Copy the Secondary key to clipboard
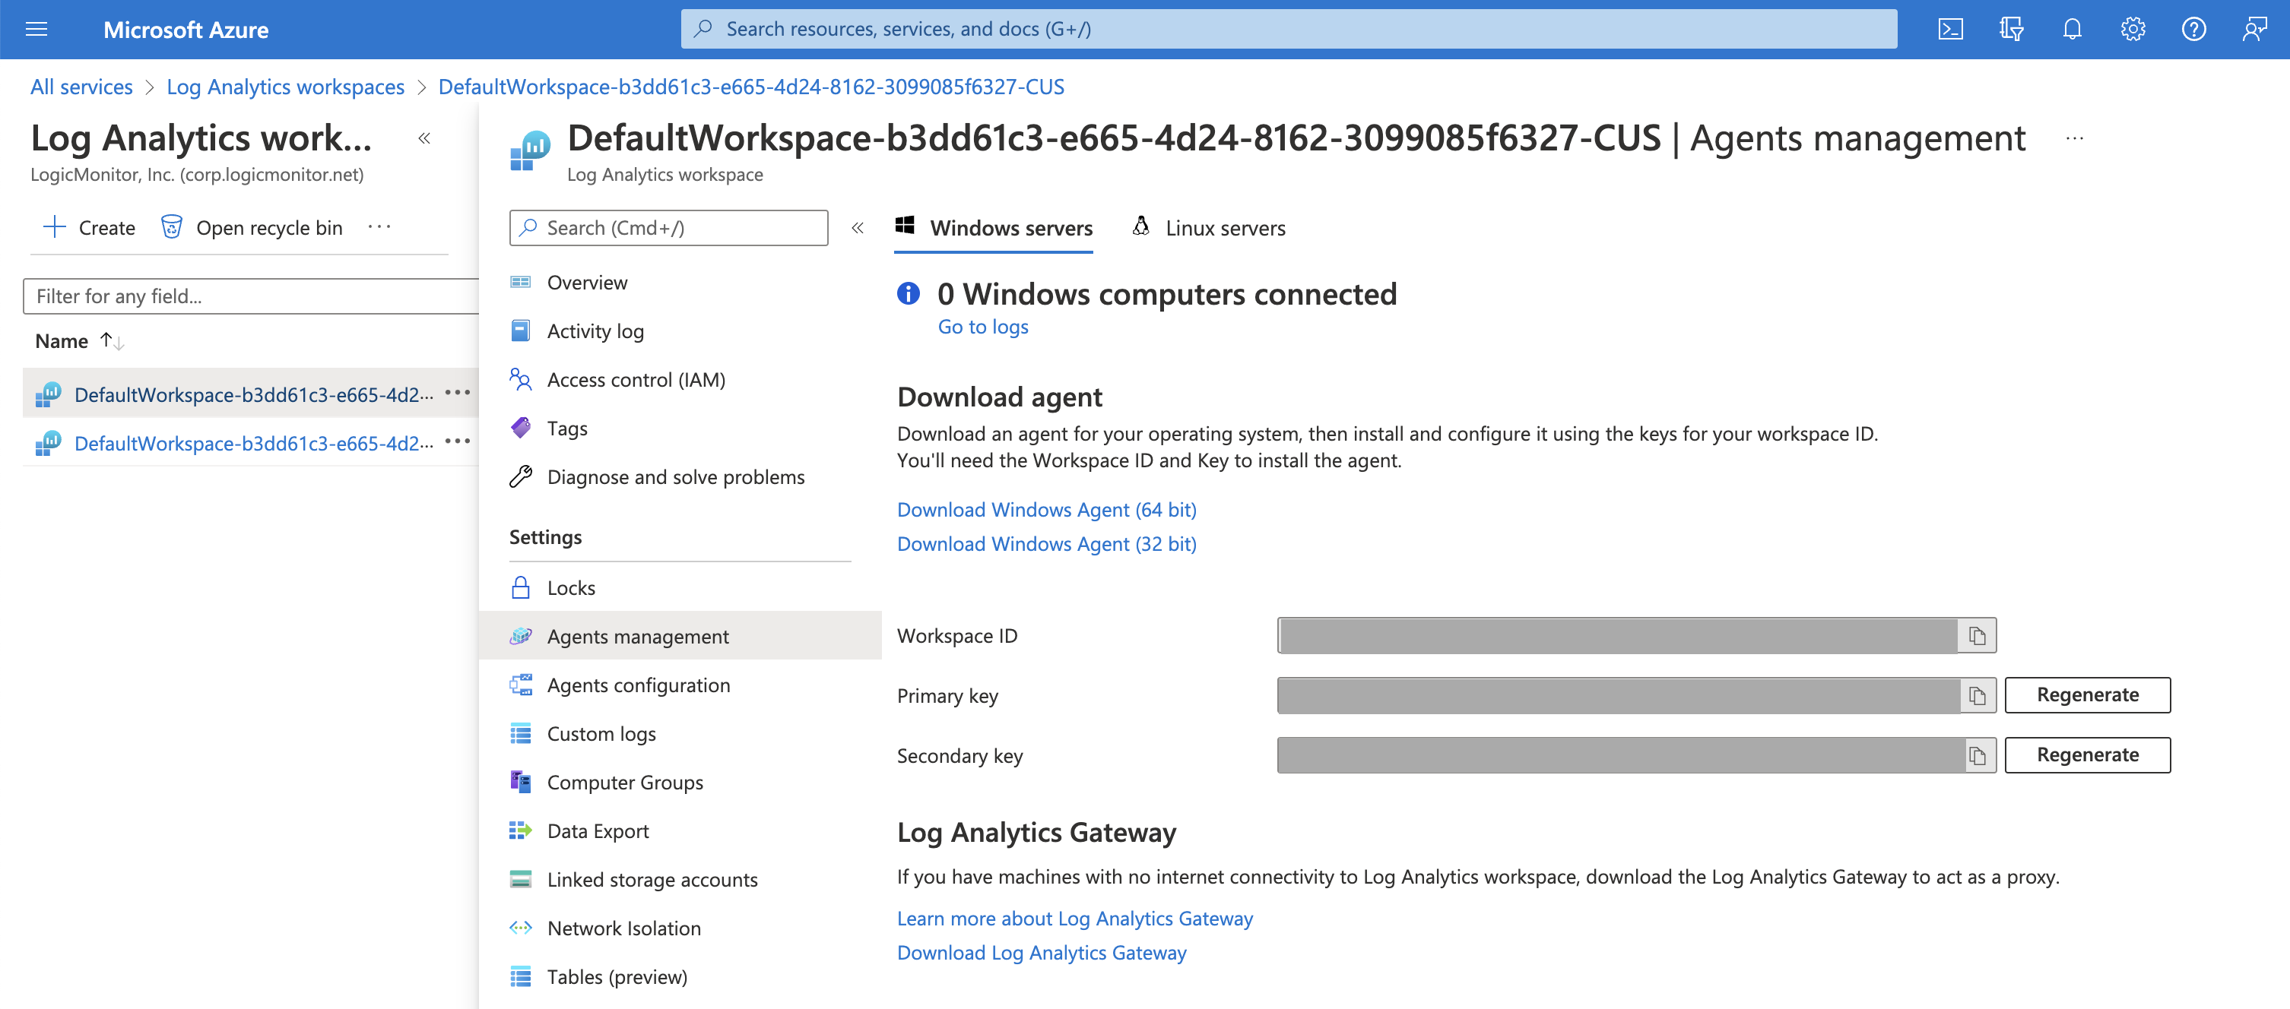The width and height of the screenshot is (2290, 1009). 1977,755
